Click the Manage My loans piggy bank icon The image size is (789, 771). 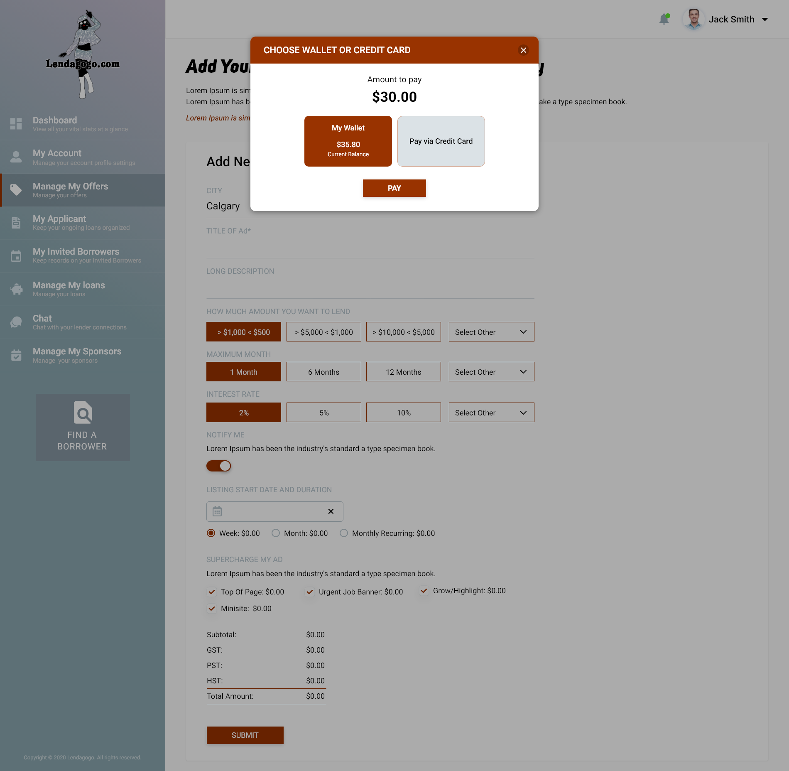[x=16, y=289]
